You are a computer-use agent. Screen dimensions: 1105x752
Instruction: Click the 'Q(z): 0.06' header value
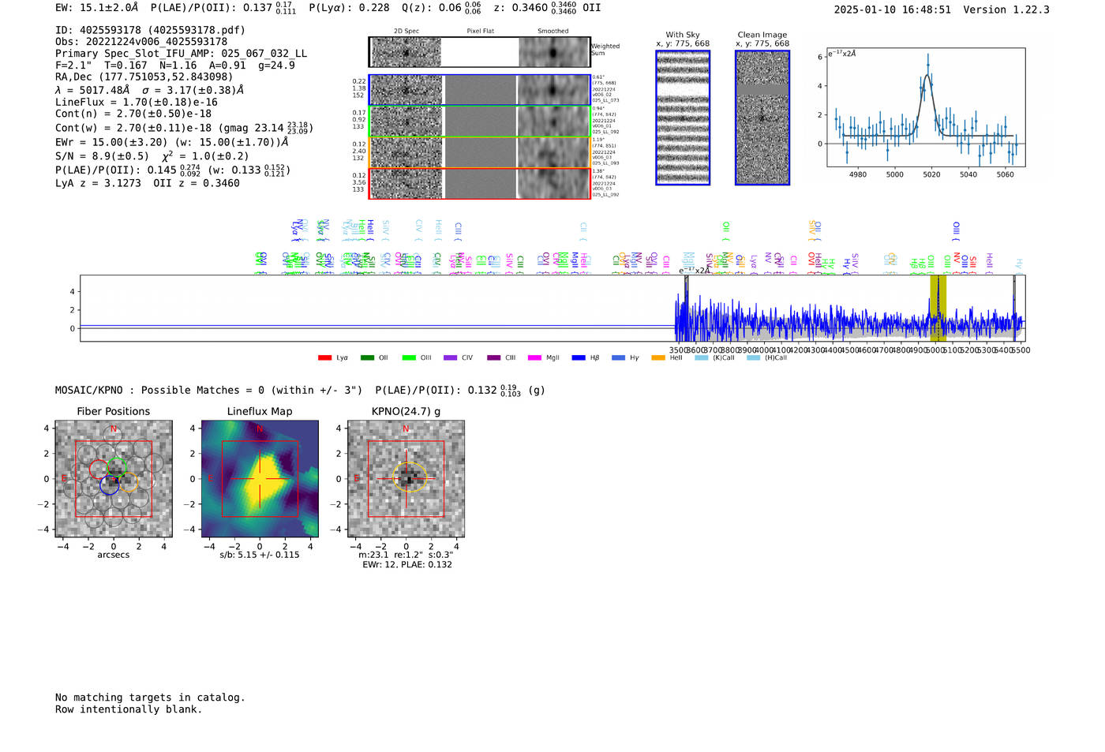click(x=431, y=8)
